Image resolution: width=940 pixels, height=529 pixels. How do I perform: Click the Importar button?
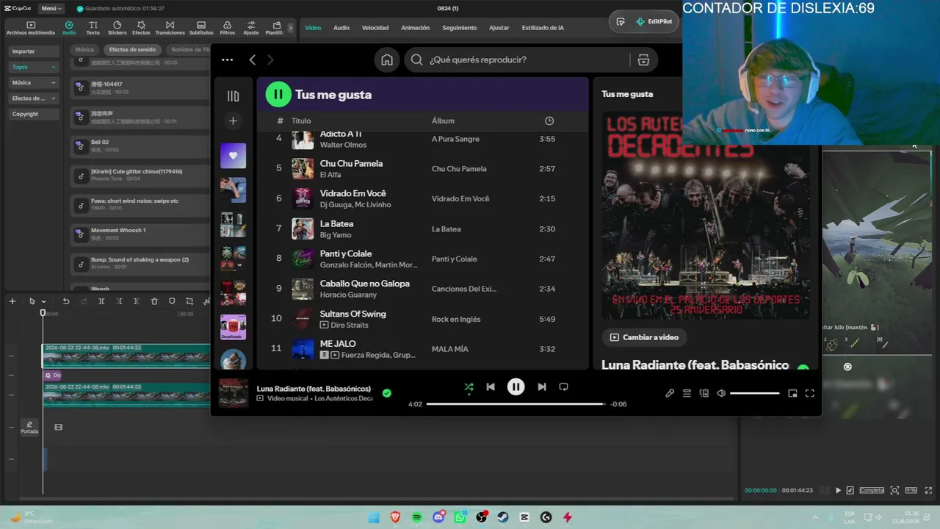pos(33,51)
